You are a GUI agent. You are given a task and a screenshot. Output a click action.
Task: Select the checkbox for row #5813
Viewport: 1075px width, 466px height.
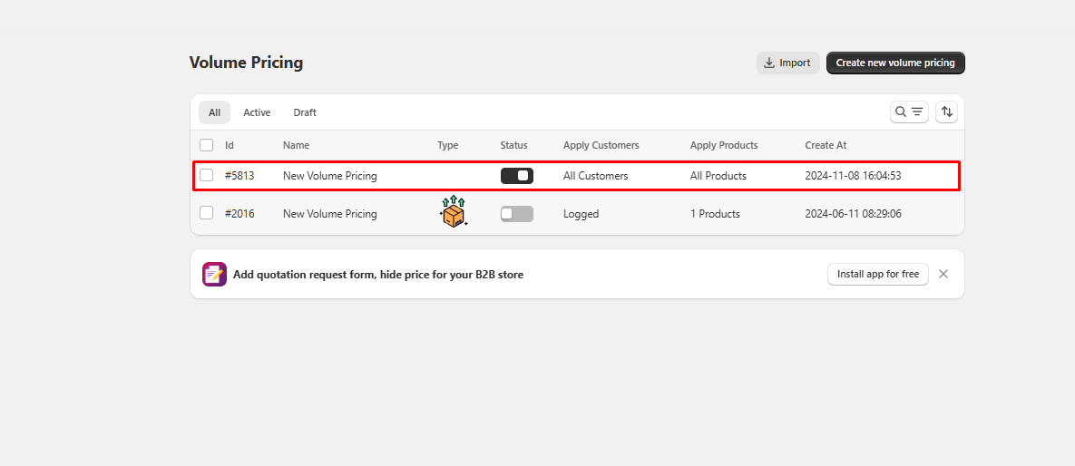pyautogui.click(x=207, y=176)
